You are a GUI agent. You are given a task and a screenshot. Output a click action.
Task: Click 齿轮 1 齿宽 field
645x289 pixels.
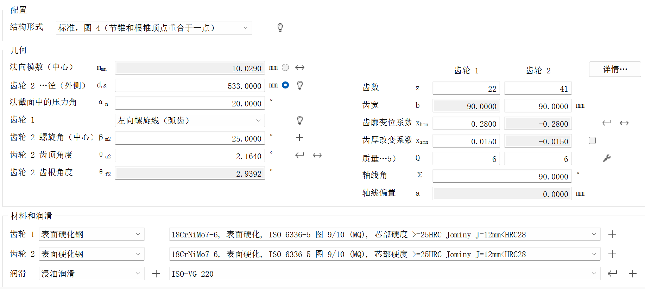pos(466,106)
